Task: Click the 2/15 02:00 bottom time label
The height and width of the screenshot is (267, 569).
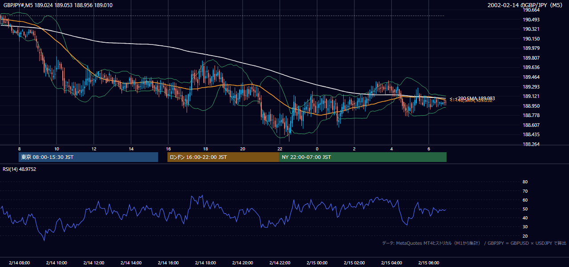Action: coord(354,263)
